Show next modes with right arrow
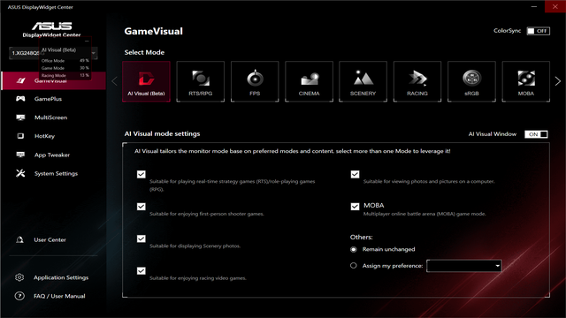The height and width of the screenshot is (318, 566). [558, 81]
